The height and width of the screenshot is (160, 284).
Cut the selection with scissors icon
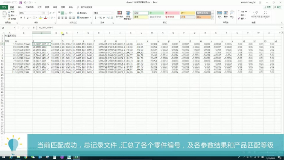click(11, 12)
